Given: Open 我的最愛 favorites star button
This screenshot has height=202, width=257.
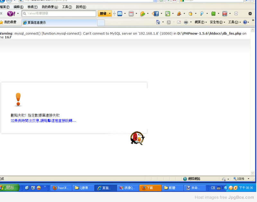Looking at the screenshot, I should click(x=8, y=22).
